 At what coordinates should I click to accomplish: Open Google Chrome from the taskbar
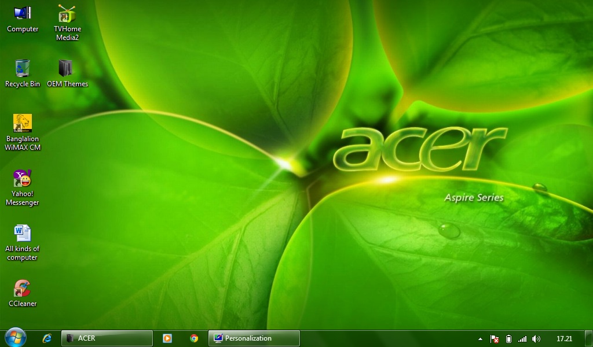click(x=193, y=338)
